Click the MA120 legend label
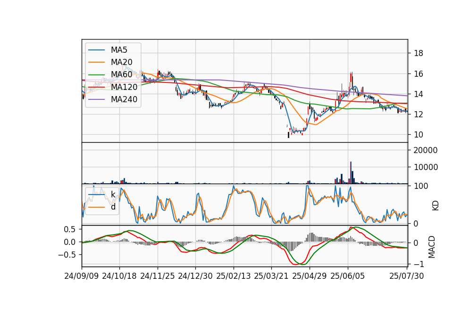 pyautogui.click(x=124, y=87)
